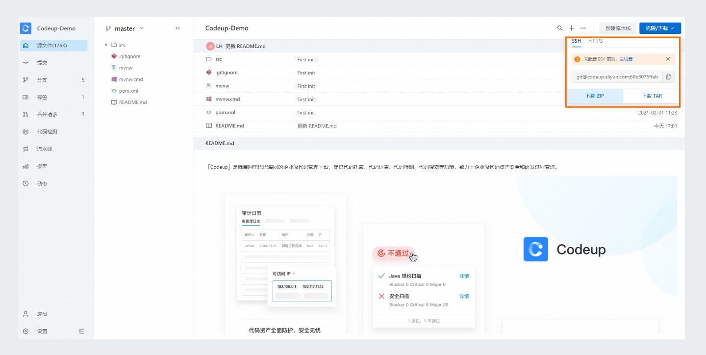This screenshot has height=355, width=706.
Task: Click the 今天 17:01 timestamp
Action: (665, 126)
